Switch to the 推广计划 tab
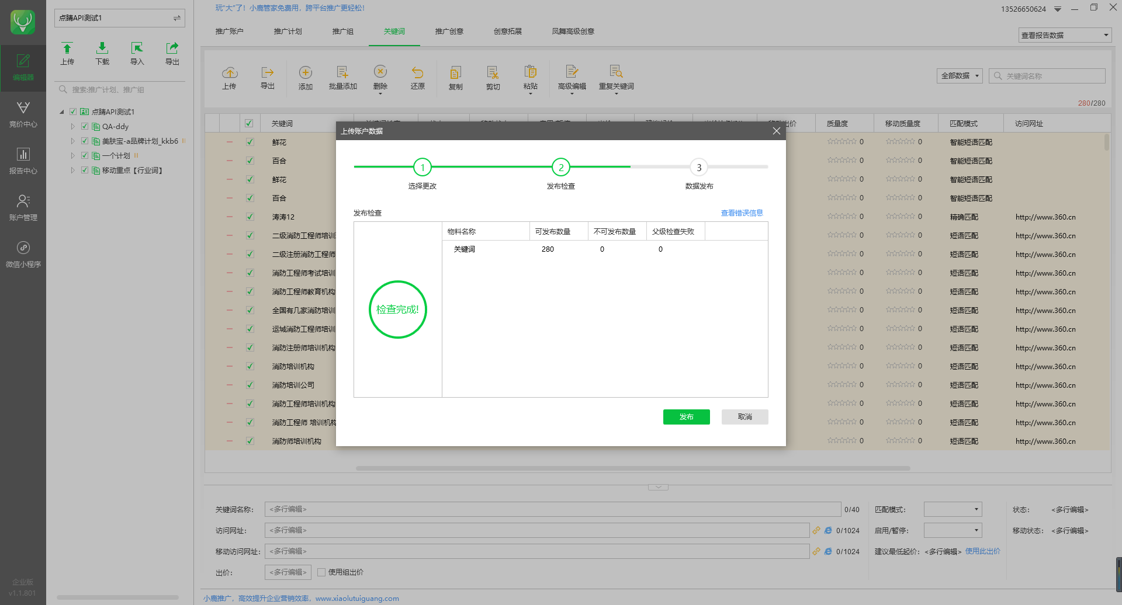 click(288, 32)
